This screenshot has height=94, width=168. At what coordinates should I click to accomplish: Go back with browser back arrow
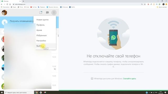2,4
